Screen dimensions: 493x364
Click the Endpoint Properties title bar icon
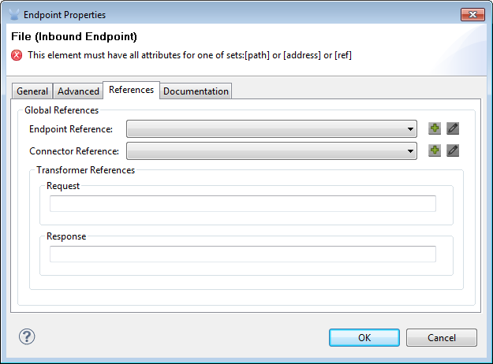click(13, 14)
